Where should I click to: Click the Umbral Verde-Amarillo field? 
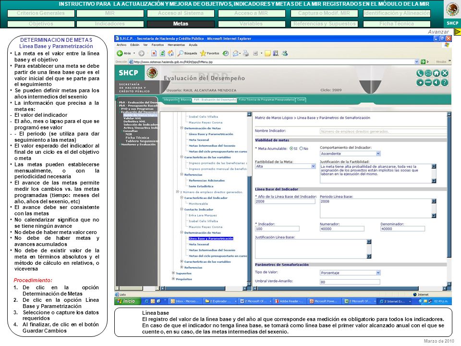pos(350,282)
